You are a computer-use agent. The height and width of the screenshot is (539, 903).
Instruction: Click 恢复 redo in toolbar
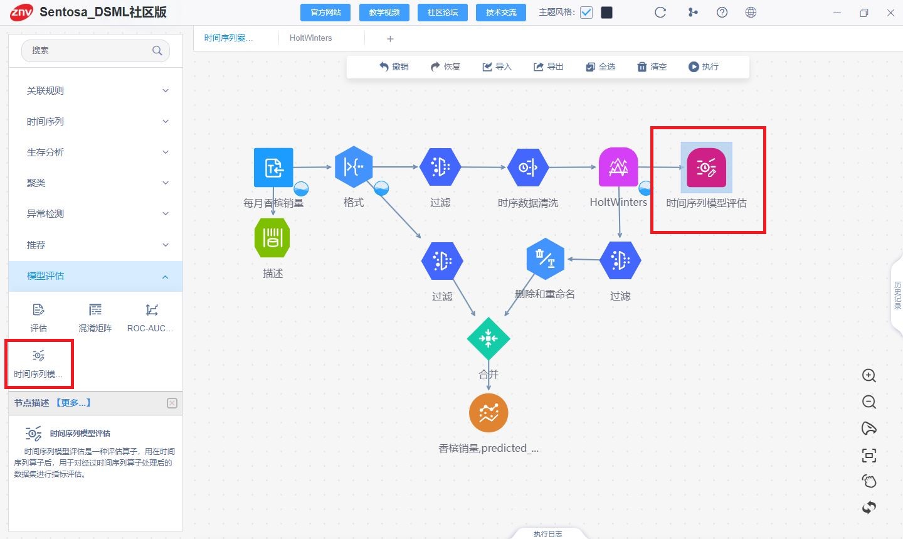(445, 67)
